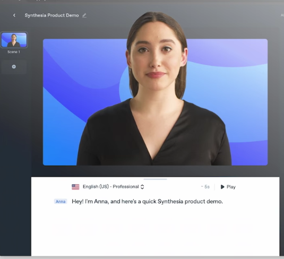
Task: Click the Scene 1 label under the thumbnail
Action: [14, 52]
